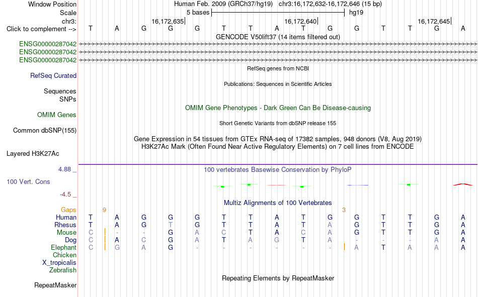Click the 5 bases scale bar
478x297 pixels.
(278, 13)
